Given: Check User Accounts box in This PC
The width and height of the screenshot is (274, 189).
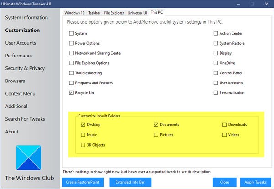Looking at the screenshot, I should point(216,83).
